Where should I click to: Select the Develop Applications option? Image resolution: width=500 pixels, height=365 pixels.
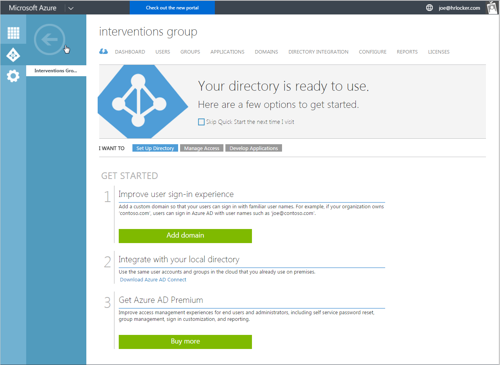(254, 148)
